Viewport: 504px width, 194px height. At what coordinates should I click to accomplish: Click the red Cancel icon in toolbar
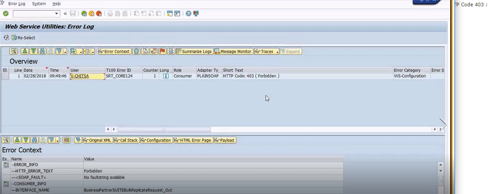pyautogui.click(x=99, y=14)
